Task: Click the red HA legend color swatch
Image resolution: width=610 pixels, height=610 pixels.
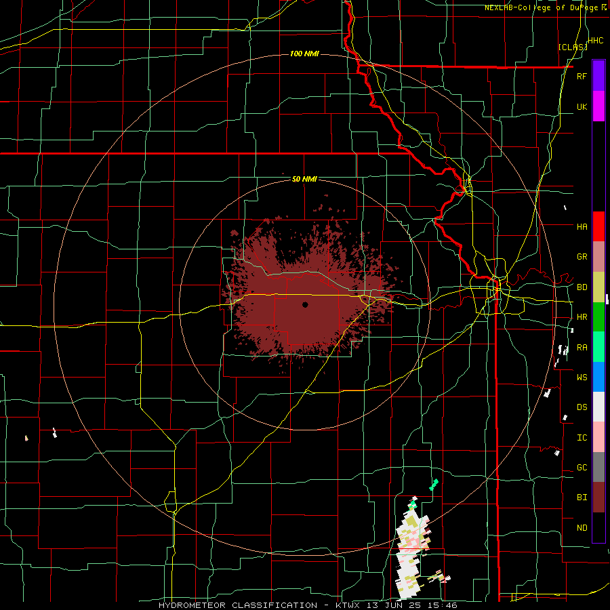Action: 598,226
